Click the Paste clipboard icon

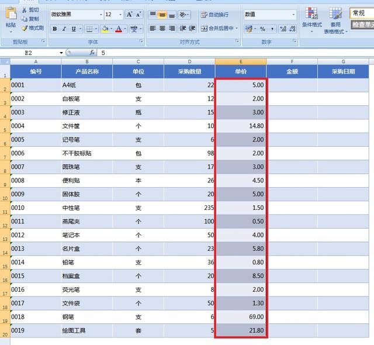11,13
